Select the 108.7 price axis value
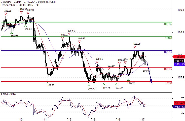The width and height of the screenshot is (185, 121). [x=181, y=32]
